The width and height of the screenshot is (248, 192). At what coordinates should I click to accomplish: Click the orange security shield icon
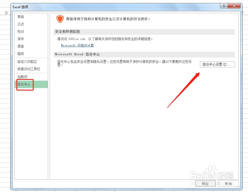pos(60,19)
